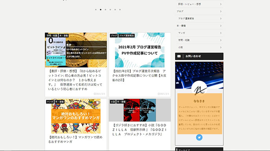
Task: Open the マンガ category in sidebar
Action: click(200, 33)
